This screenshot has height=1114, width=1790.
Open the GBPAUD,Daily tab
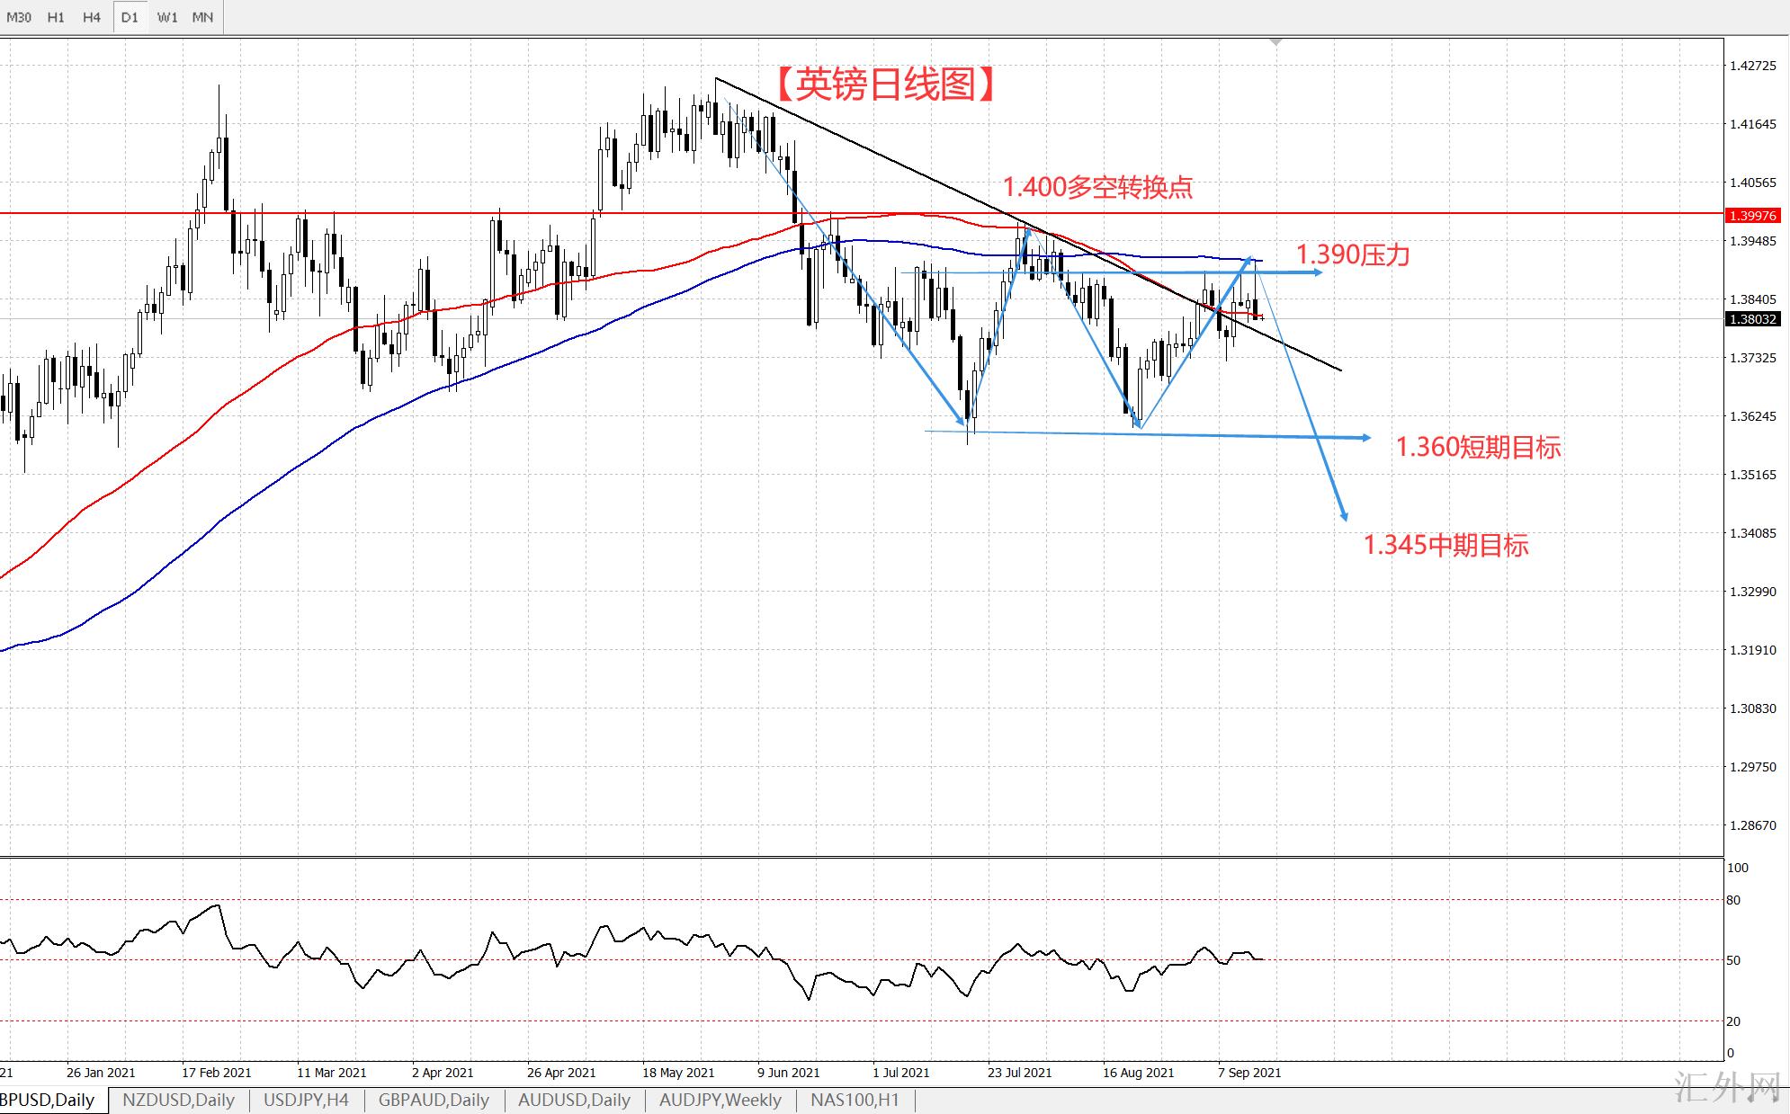434,1100
